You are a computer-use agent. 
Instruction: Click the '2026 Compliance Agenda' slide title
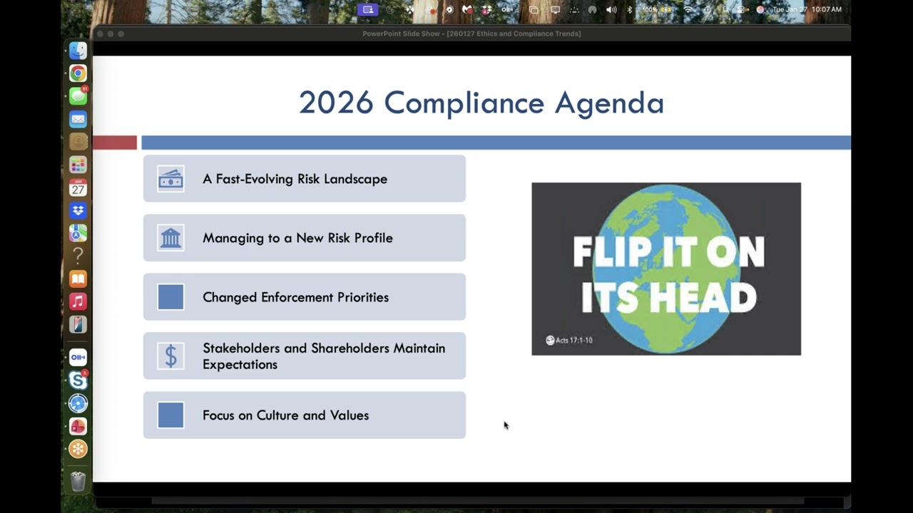(481, 103)
